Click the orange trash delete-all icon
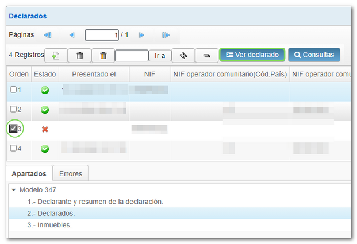Screen dimensions: 357x244 tap(103, 55)
